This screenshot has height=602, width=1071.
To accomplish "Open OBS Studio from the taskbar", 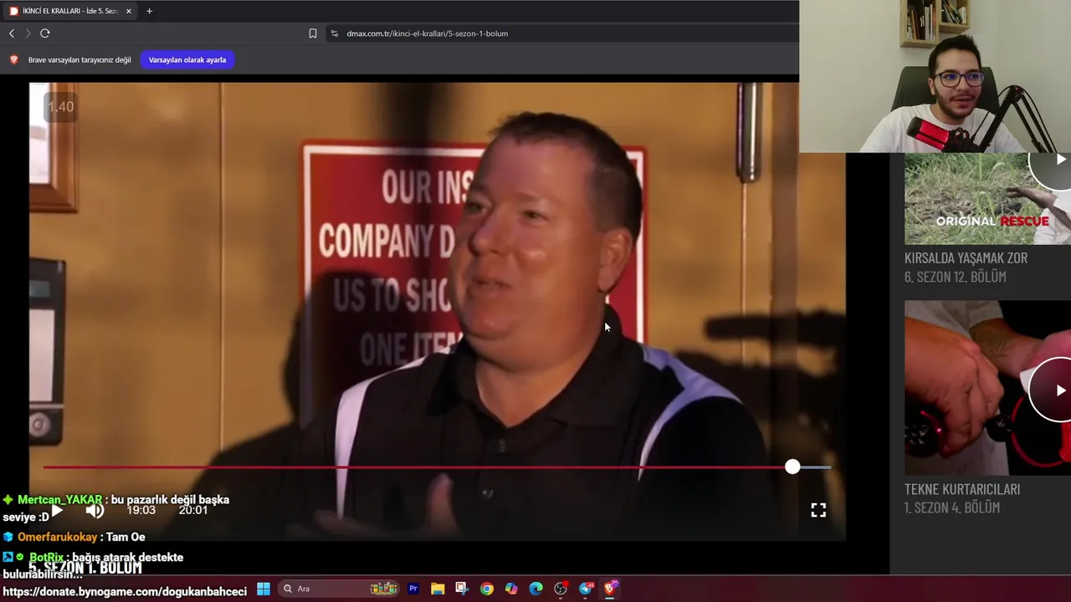I will click(561, 589).
